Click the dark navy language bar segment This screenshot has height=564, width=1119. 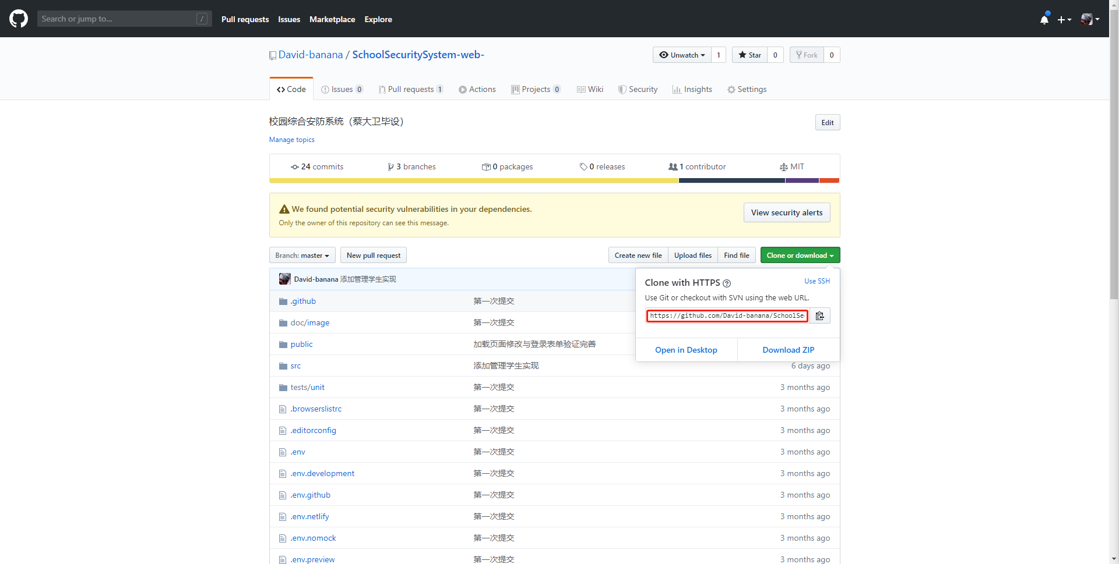[x=732, y=180]
